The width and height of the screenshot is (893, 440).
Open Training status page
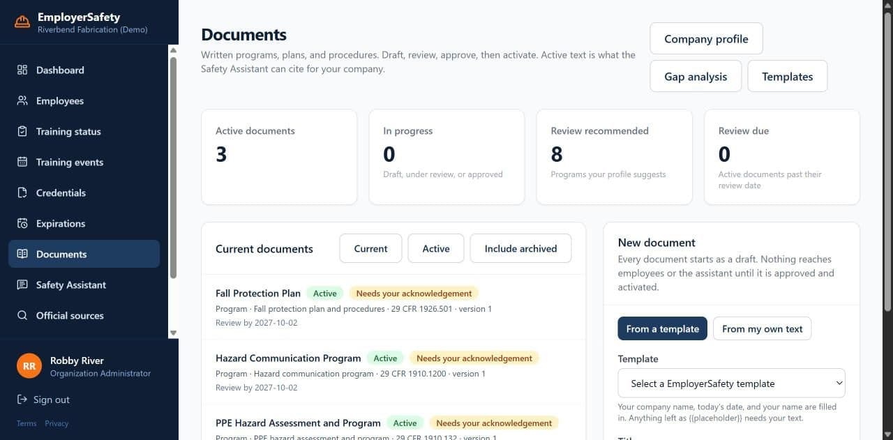(x=84, y=131)
